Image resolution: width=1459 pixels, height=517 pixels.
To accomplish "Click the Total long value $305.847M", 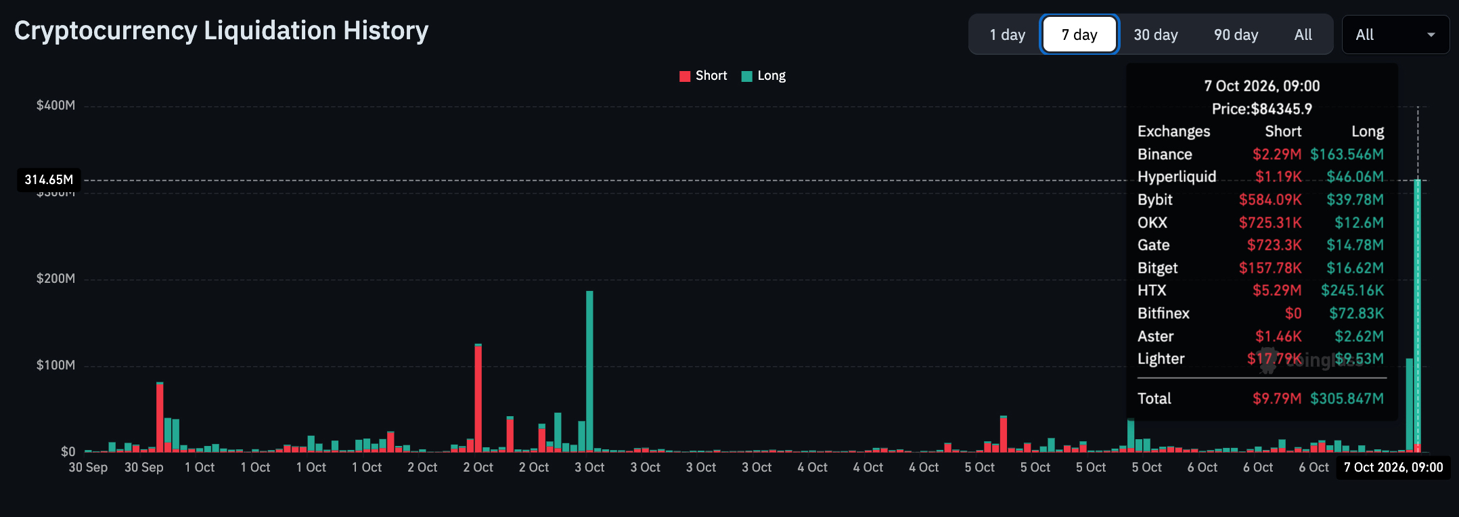I will tap(1347, 399).
